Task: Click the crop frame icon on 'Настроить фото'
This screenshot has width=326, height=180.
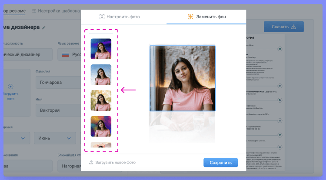Action: pos(102,17)
